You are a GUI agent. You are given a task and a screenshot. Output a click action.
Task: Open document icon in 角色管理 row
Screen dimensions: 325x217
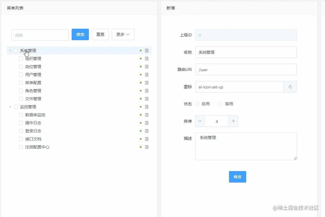pyautogui.click(x=147, y=91)
